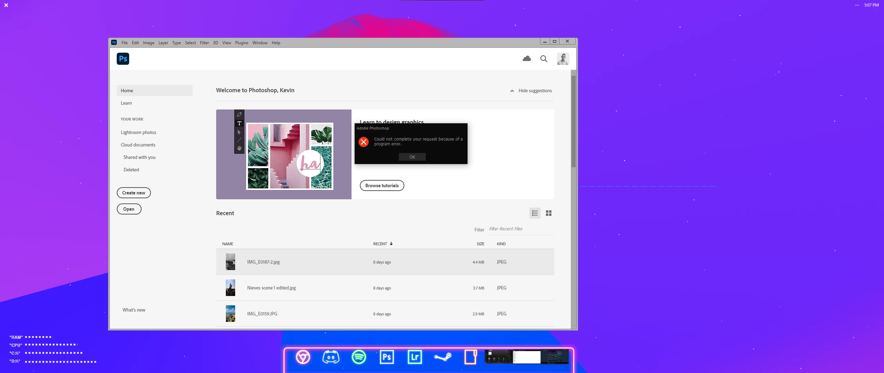Launch Lightroom from the dock
Viewport: 884px width, 373px height.
click(414, 357)
